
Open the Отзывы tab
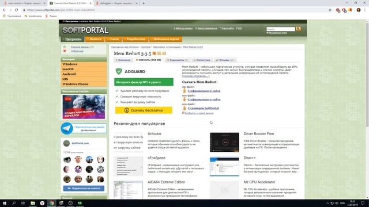225,60
